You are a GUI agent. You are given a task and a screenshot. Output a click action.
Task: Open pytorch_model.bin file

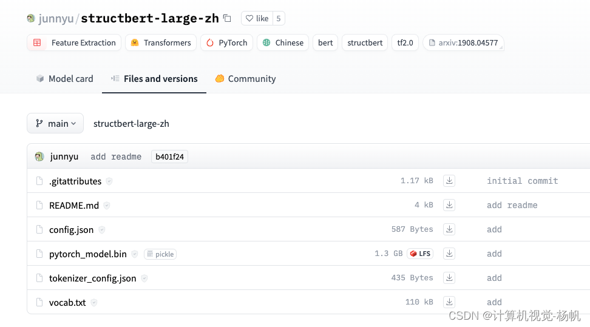(88, 254)
